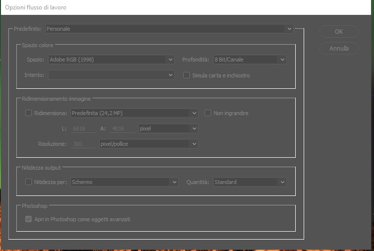Click the Predefinito: label

coord(28,29)
